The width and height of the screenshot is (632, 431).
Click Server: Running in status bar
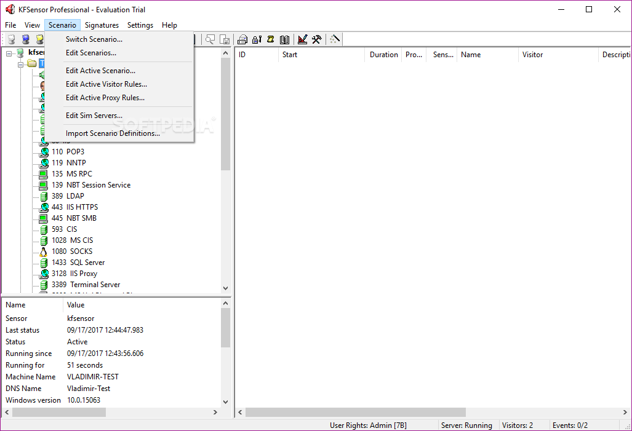(466, 425)
